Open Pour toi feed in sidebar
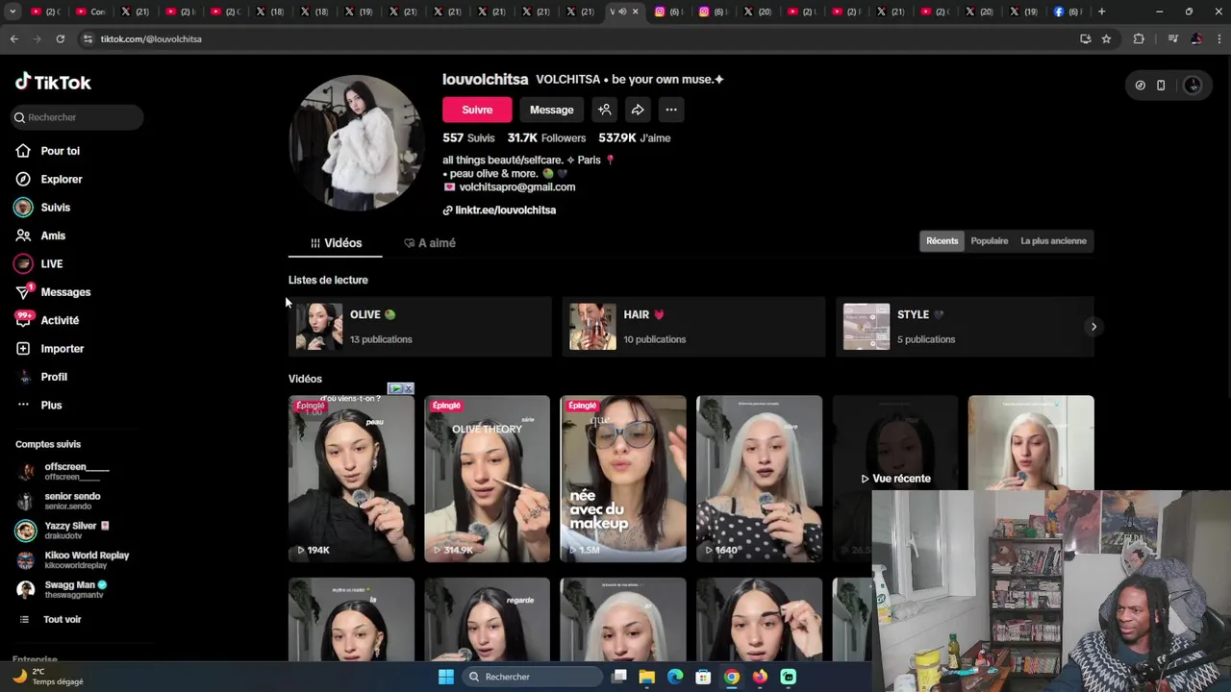The height and width of the screenshot is (692, 1231). click(48, 151)
